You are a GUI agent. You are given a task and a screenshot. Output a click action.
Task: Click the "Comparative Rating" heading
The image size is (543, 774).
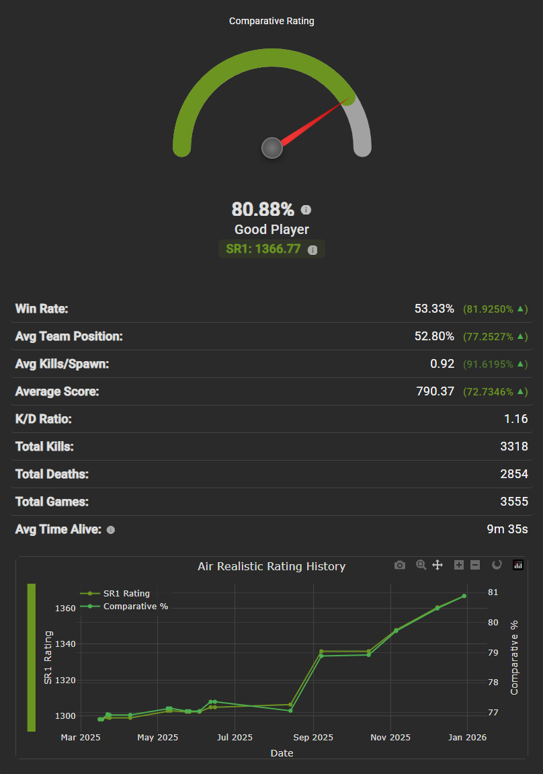(x=271, y=22)
